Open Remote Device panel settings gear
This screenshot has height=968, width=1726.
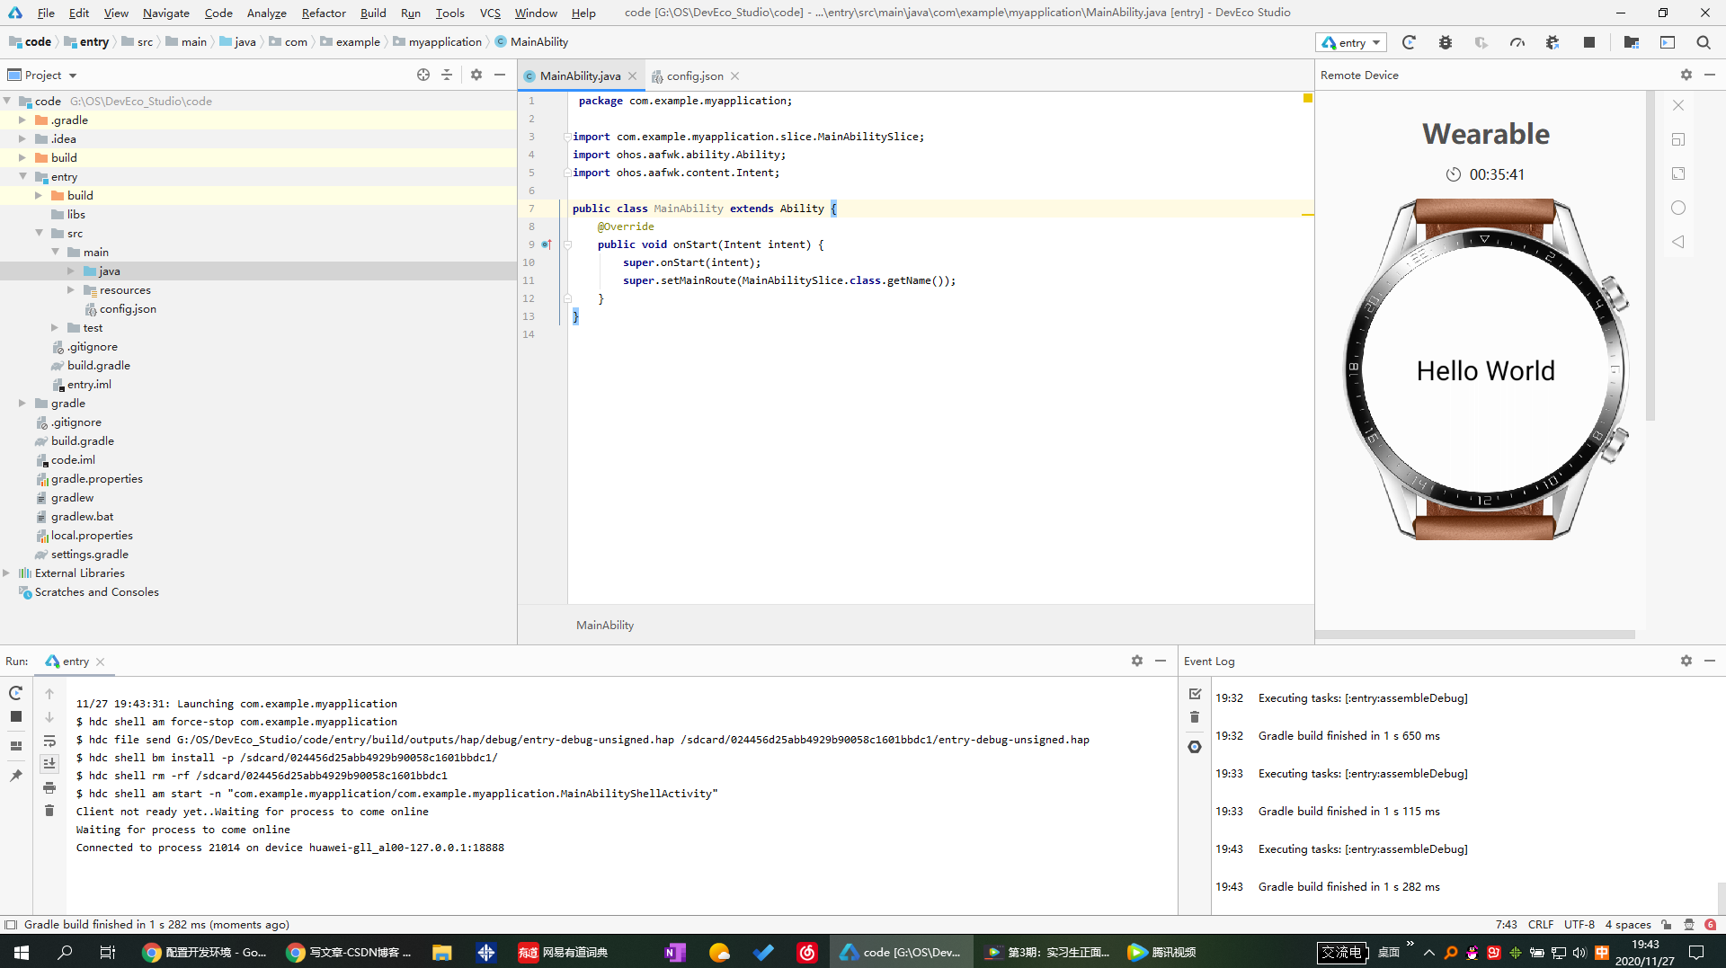[1686, 75]
